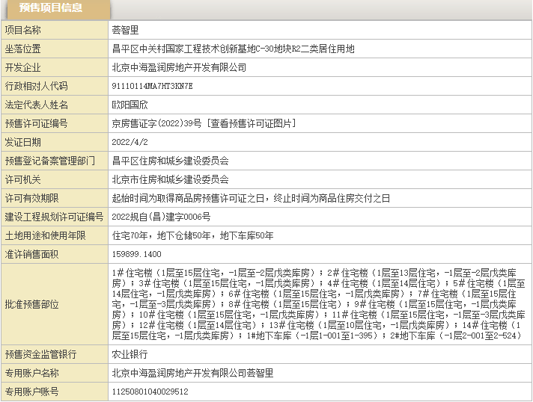Select land use text 住宅70年
Screen dimensions: 533x402
pos(130,235)
